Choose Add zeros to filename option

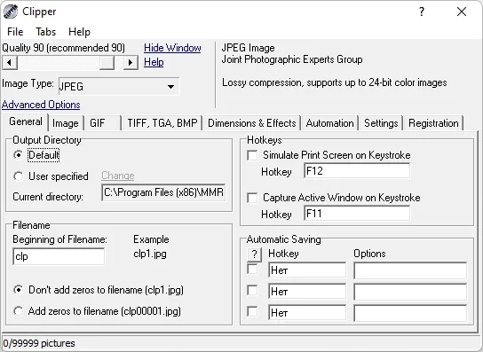[18, 311]
